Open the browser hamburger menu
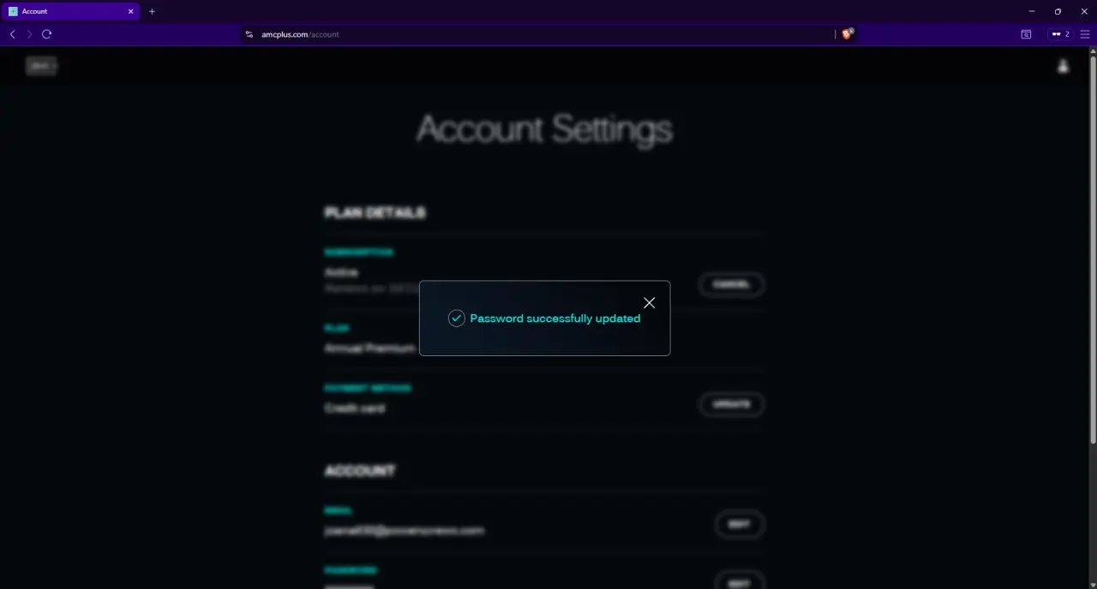The width and height of the screenshot is (1097, 589). 1085,34
